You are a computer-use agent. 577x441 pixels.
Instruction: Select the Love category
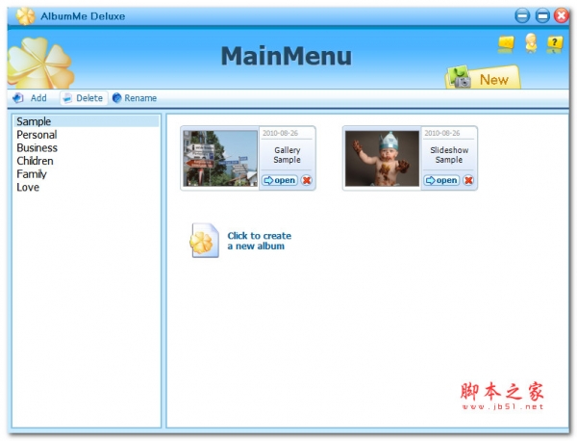87,187
